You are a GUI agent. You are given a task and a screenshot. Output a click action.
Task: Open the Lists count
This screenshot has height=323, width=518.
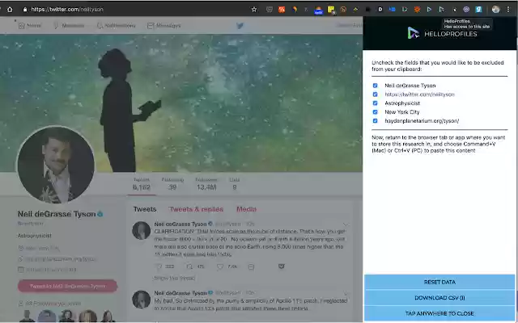[x=234, y=184]
